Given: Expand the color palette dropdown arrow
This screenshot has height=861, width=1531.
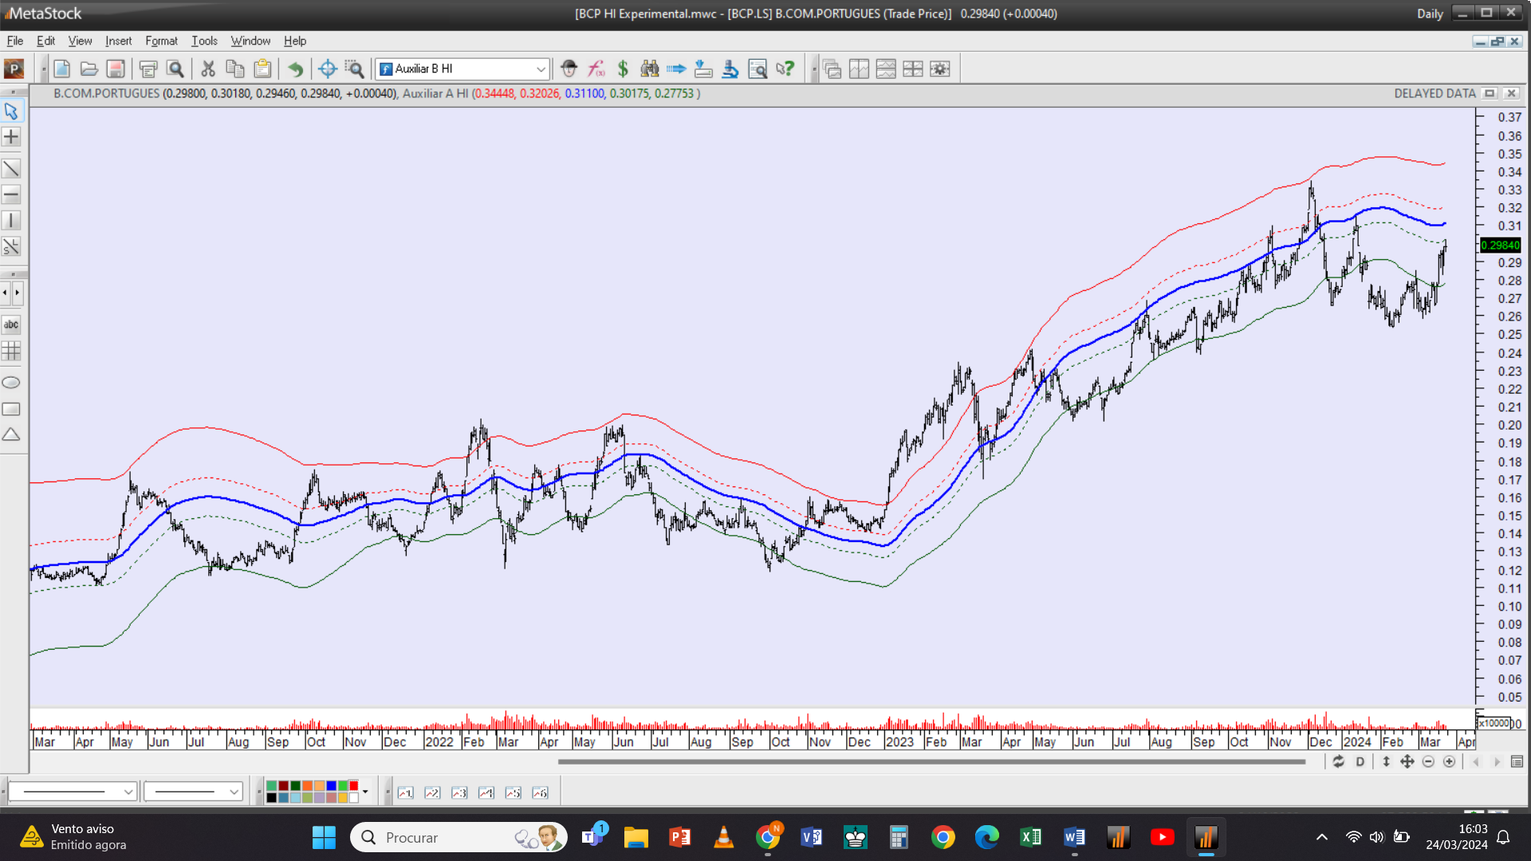Looking at the screenshot, I should 365,792.
